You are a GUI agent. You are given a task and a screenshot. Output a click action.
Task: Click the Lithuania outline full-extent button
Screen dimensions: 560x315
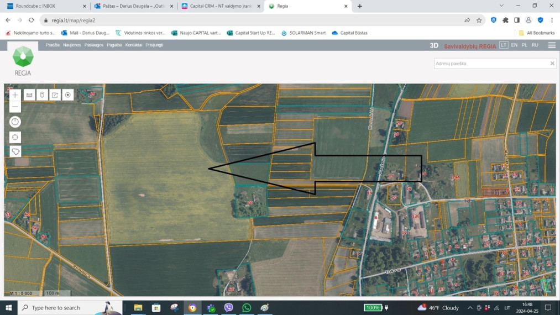click(15, 152)
